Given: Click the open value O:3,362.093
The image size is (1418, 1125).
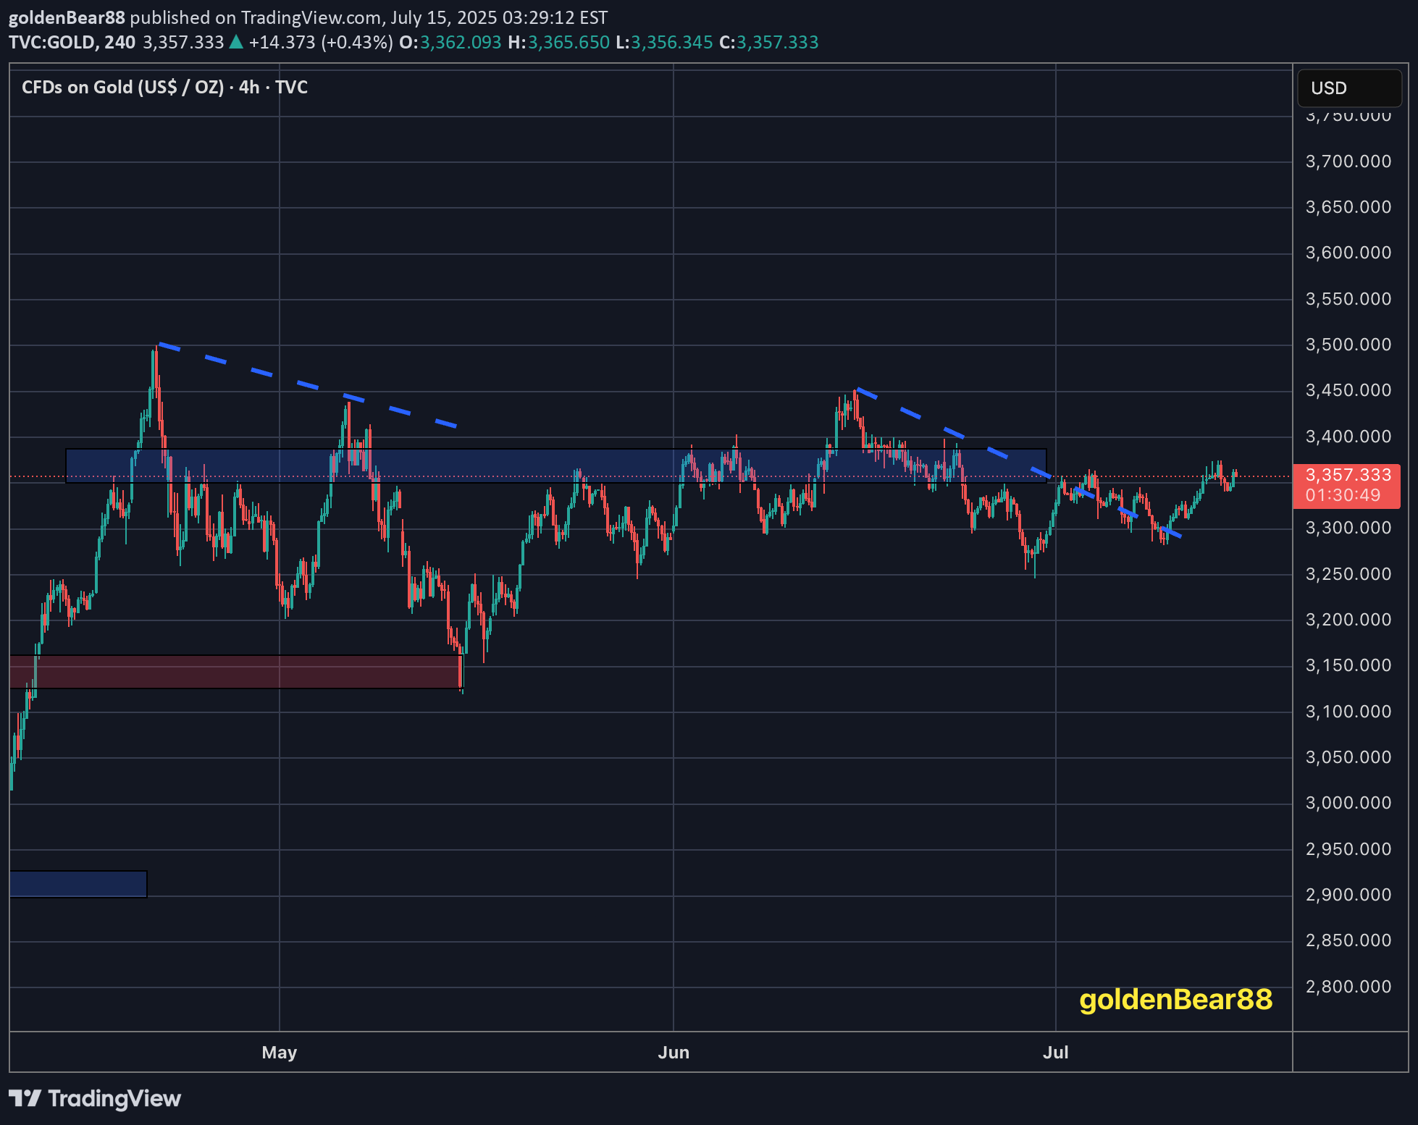Looking at the screenshot, I should pyautogui.click(x=450, y=43).
